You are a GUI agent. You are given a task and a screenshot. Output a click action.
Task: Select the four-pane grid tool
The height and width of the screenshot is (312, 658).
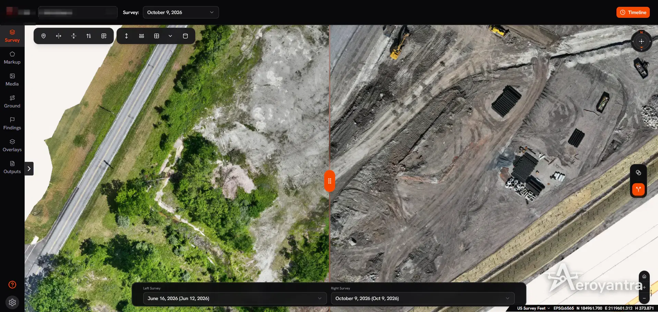157,36
